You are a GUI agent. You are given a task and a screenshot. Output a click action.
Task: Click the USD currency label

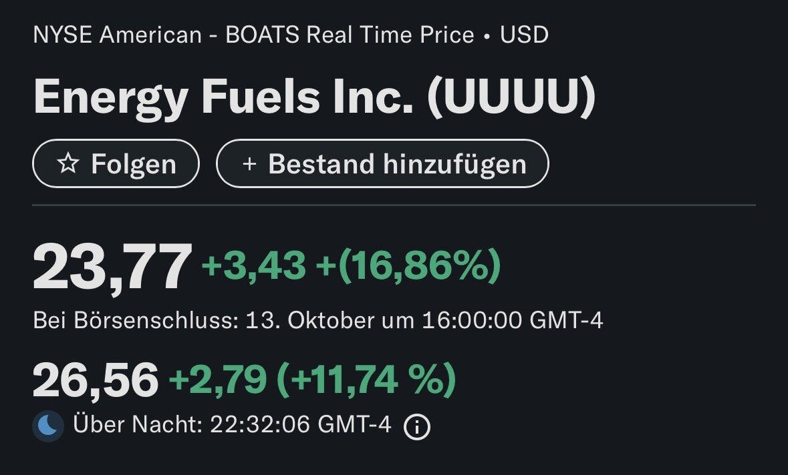pyautogui.click(x=525, y=35)
